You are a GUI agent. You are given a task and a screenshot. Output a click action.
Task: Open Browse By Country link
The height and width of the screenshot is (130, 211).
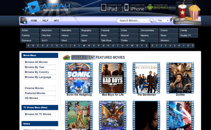[x=40, y=72]
